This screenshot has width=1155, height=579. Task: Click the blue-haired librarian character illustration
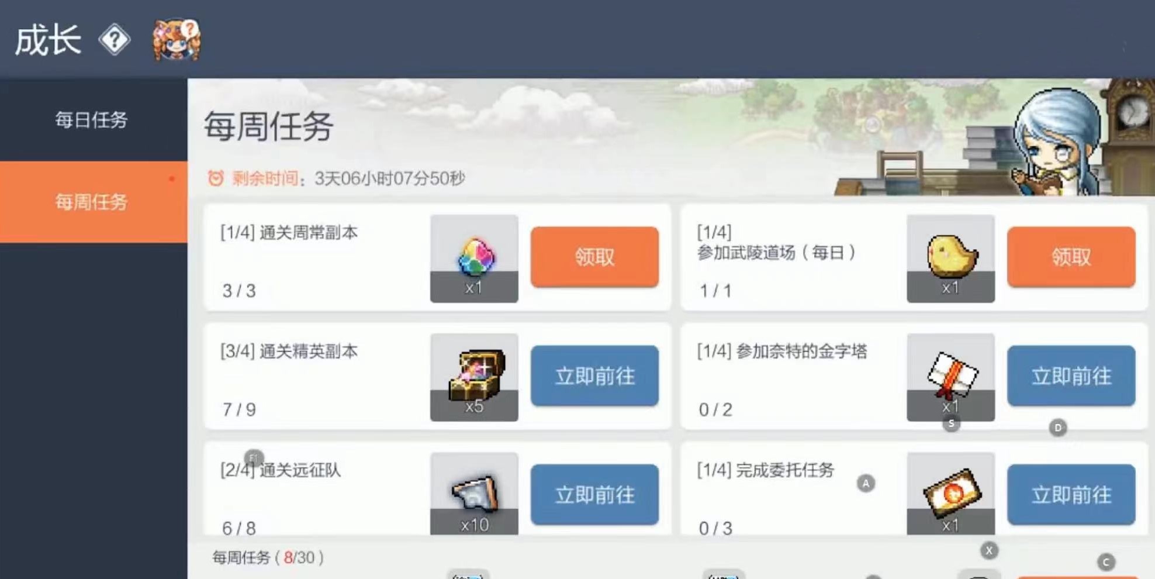(1056, 142)
